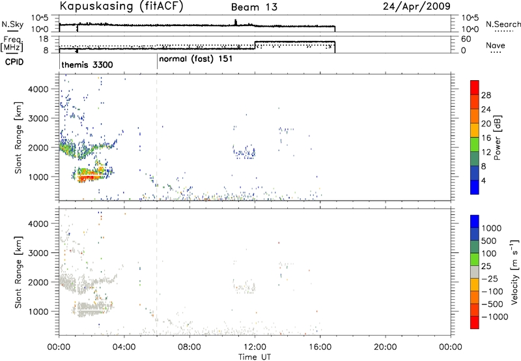Pick the orange Power colorbar segment between 20 and 24
Screen dimensions: 521x361
(475, 116)
